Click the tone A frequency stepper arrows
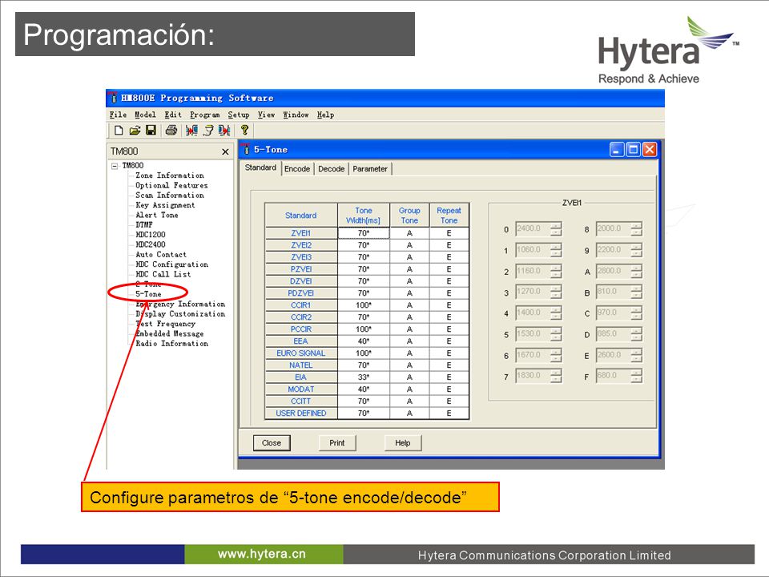This screenshot has height=577, width=769. 636,271
